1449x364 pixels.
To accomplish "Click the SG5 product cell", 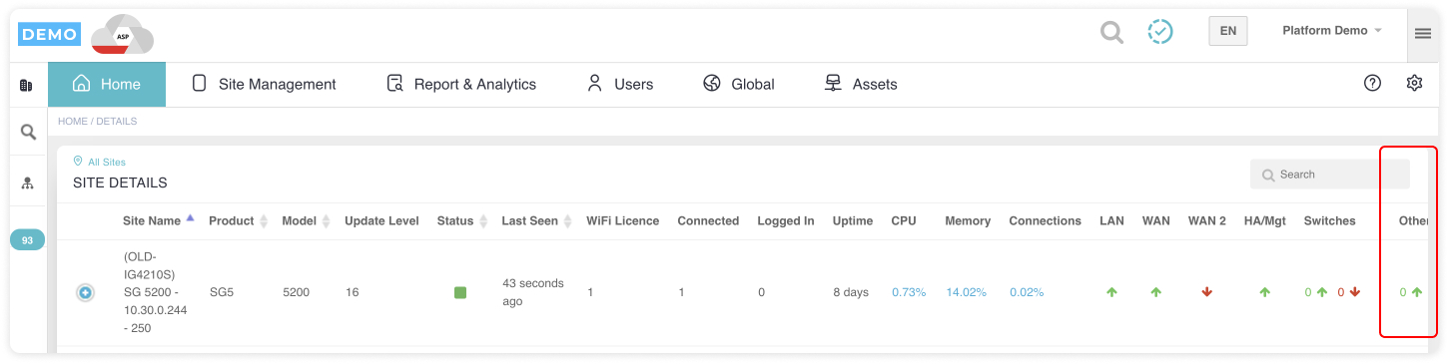I will pyautogui.click(x=221, y=292).
